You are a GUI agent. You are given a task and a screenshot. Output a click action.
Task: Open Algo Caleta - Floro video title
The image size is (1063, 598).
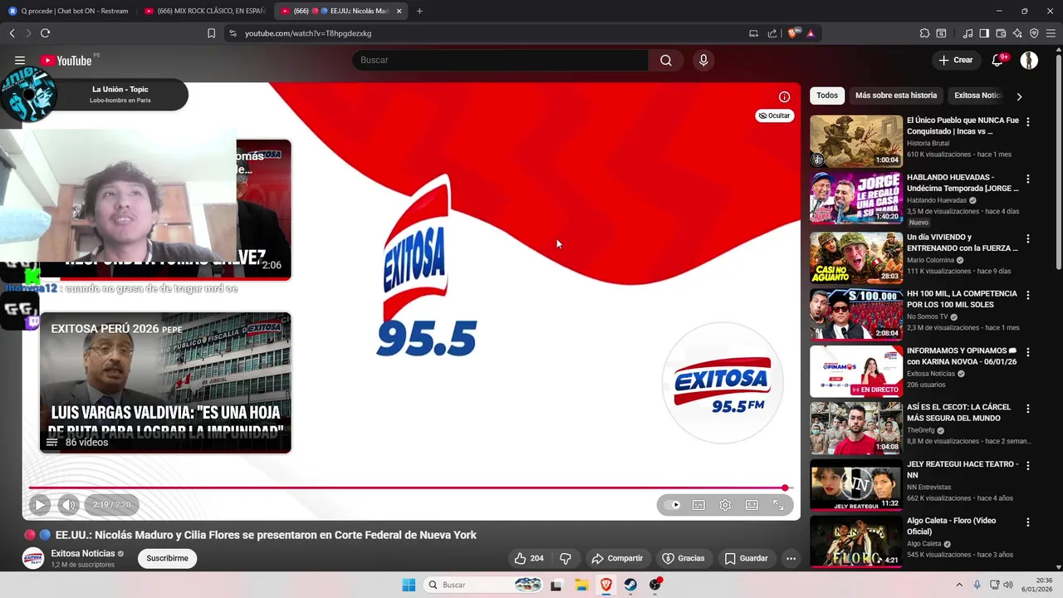click(x=953, y=526)
